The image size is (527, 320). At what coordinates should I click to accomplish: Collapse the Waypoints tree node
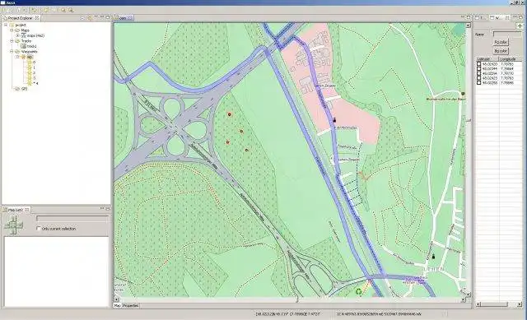tap(12, 51)
